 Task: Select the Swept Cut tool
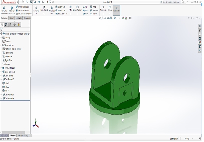60,7
